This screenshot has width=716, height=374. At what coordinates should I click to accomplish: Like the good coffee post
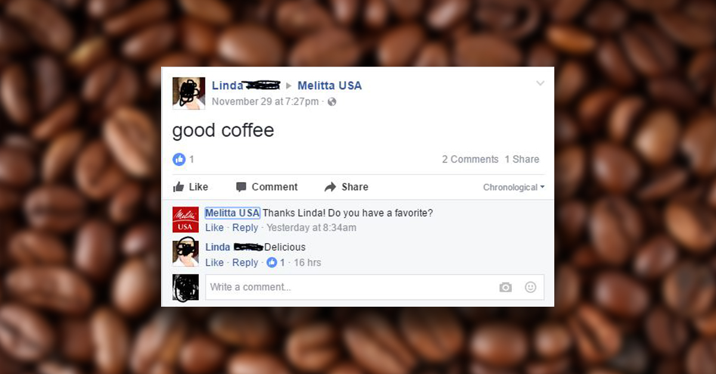(190, 187)
